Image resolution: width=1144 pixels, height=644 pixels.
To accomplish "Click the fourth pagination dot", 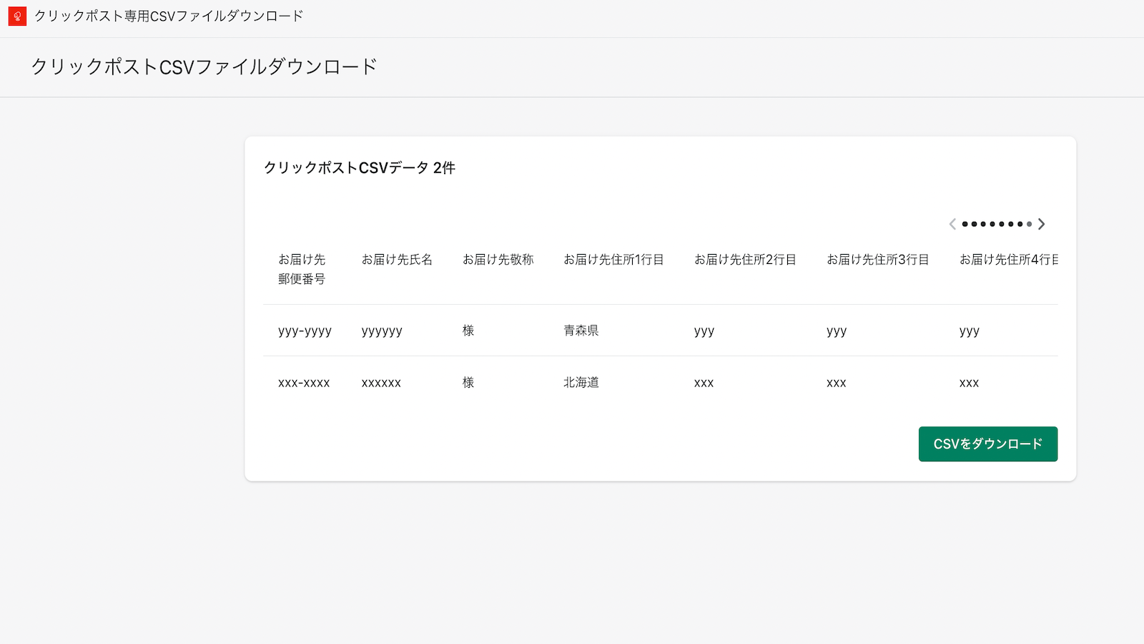I will (x=992, y=224).
